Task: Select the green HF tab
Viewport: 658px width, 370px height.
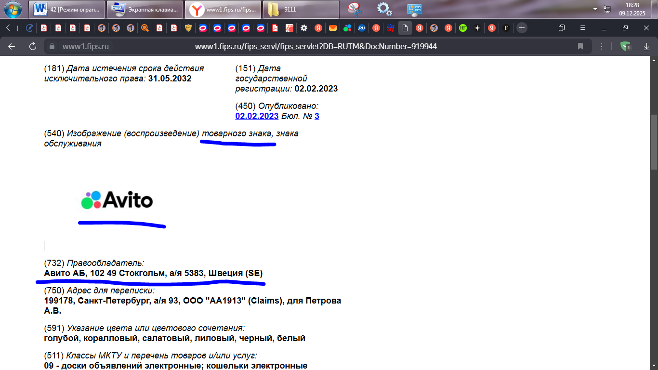Action: (x=462, y=28)
